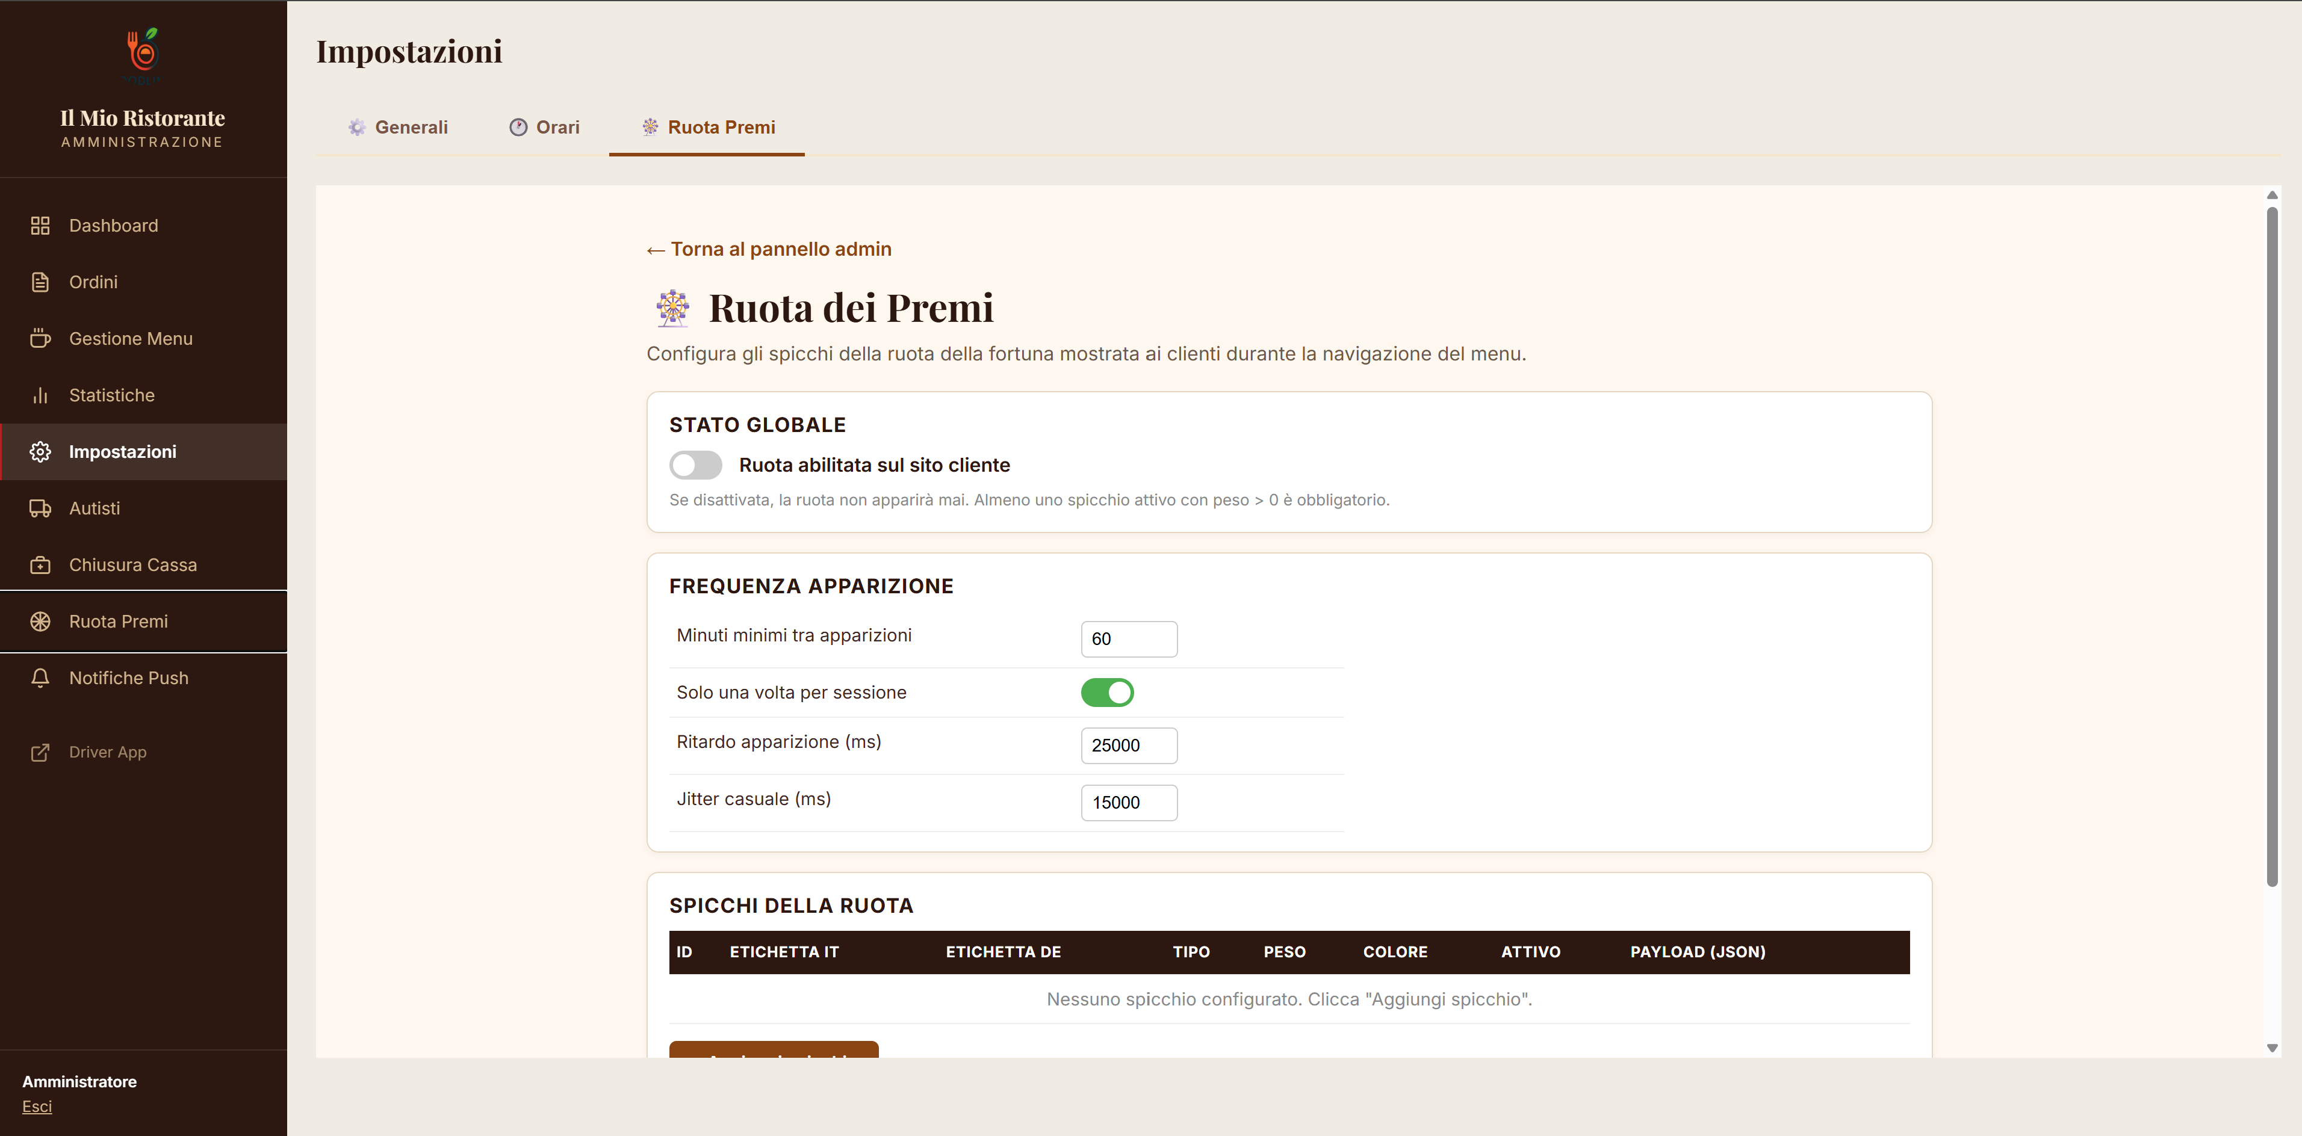Click the Statistiche bar chart icon

click(x=40, y=396)
